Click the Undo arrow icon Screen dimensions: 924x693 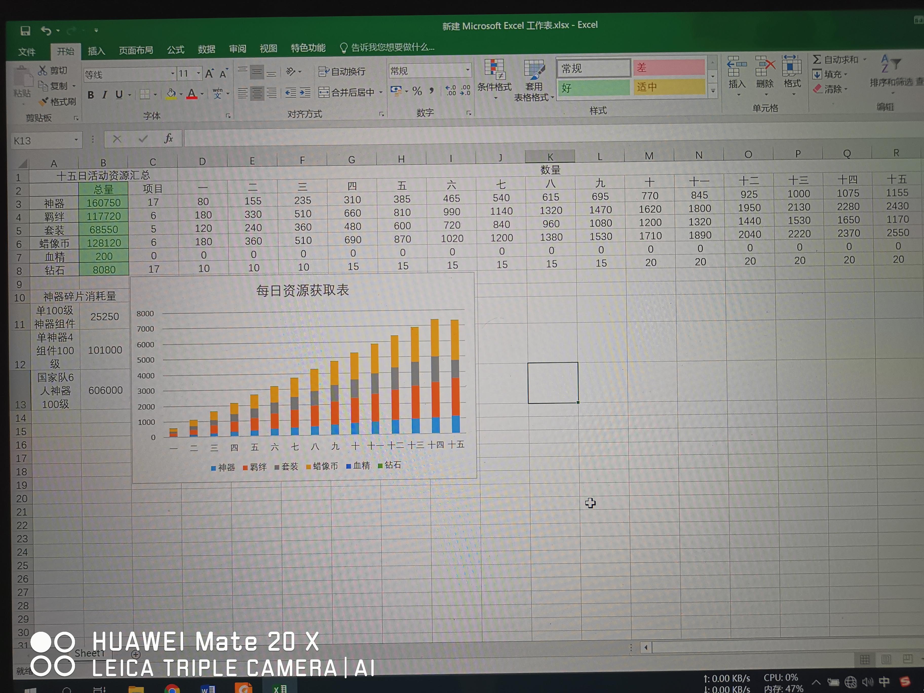(x=46, y=30)
